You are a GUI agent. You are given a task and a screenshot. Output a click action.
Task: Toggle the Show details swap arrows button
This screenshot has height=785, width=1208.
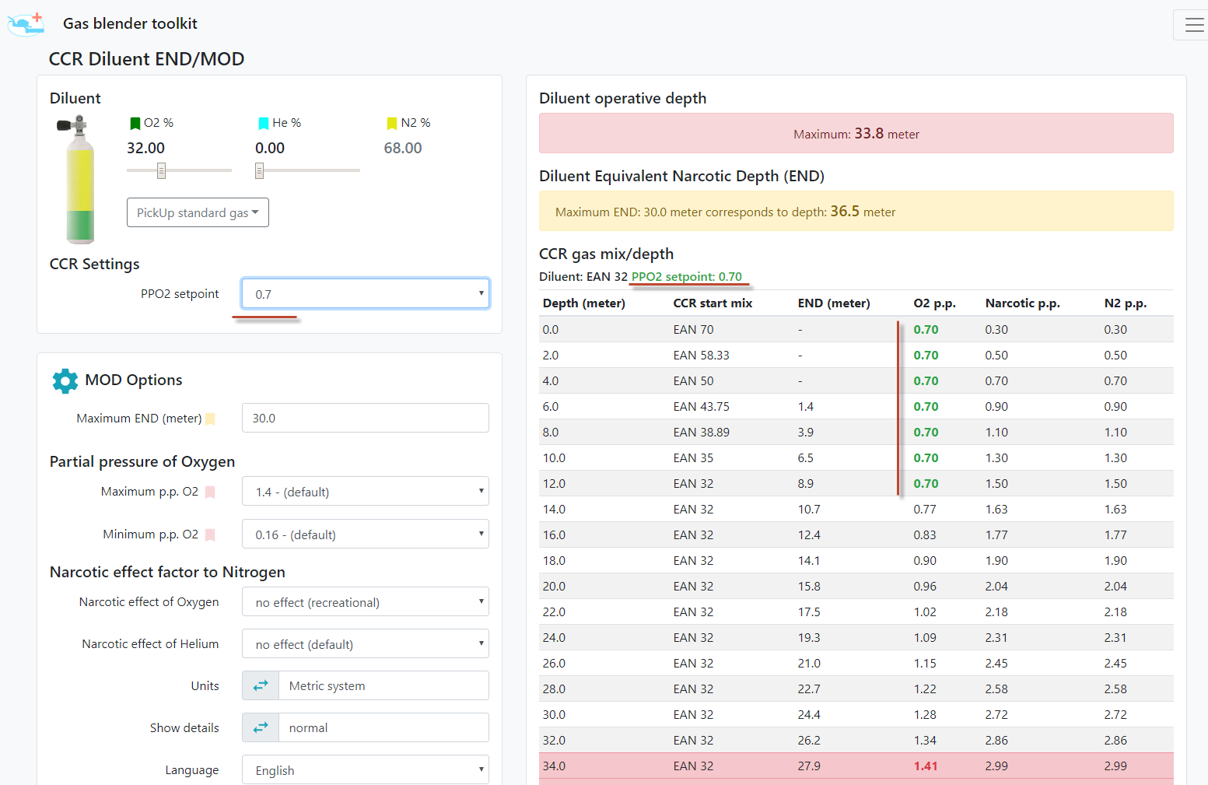point(261,727)
